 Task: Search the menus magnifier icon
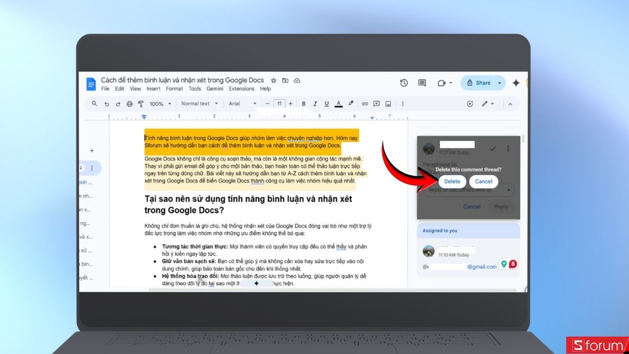click(x=94, y=103)
